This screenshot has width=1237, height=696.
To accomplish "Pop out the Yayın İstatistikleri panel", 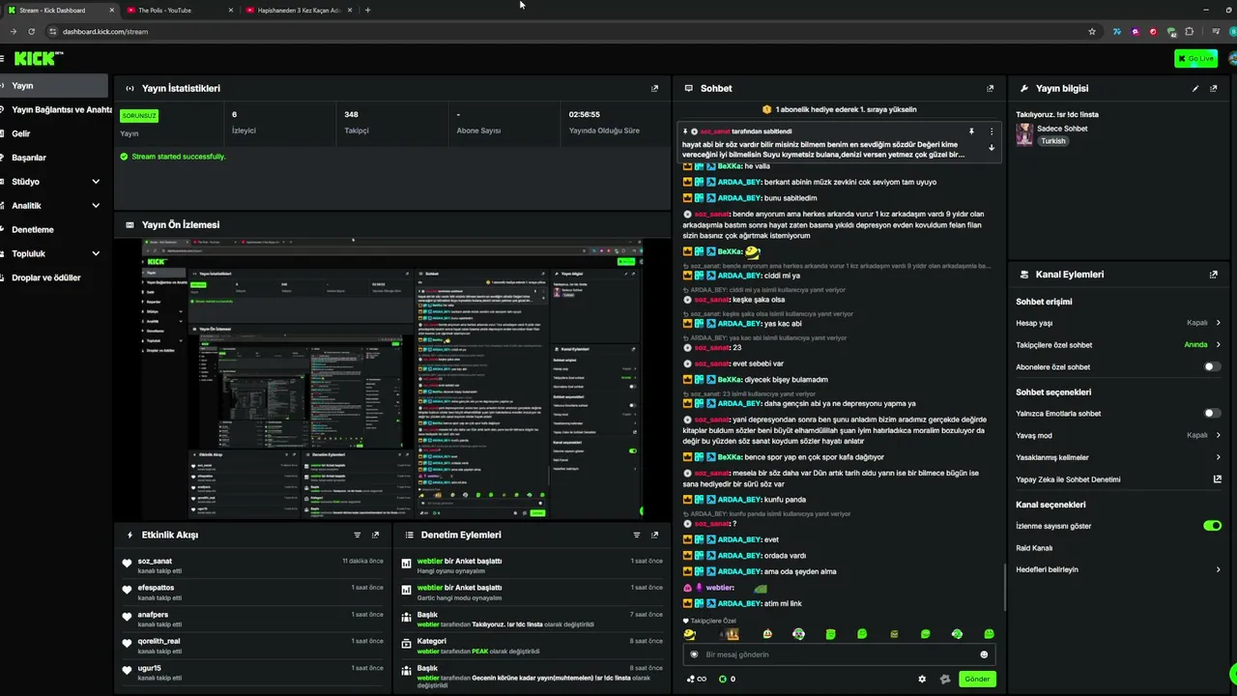I will tap(654, 88).
